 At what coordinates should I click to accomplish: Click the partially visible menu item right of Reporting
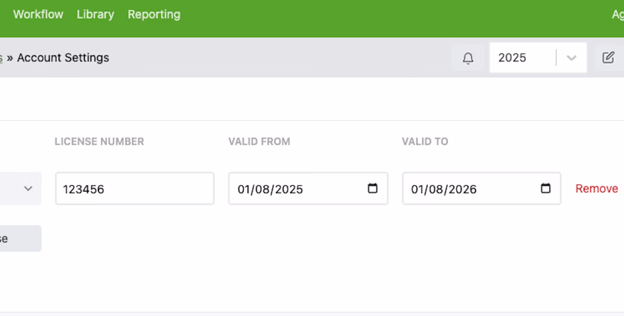coord(618,15)
